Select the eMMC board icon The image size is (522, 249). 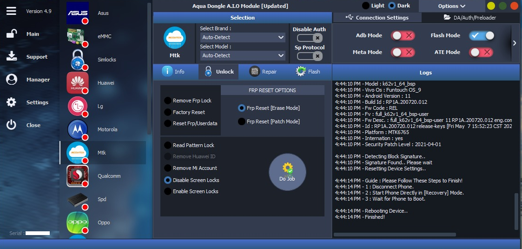click(x=78, y=36)
